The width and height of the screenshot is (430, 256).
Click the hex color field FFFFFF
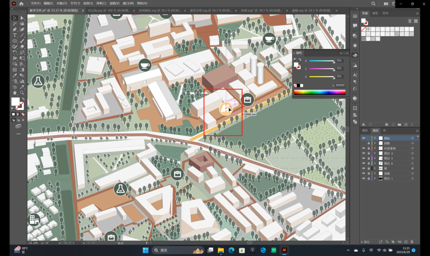coord(340,85)
